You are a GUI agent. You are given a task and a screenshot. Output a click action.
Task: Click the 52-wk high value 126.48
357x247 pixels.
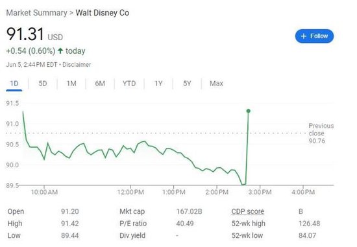(309, 224)
